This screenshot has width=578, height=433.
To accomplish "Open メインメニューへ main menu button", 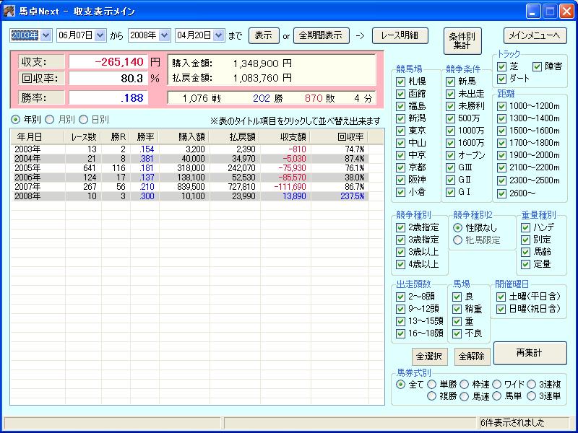I will click(535, 35).
